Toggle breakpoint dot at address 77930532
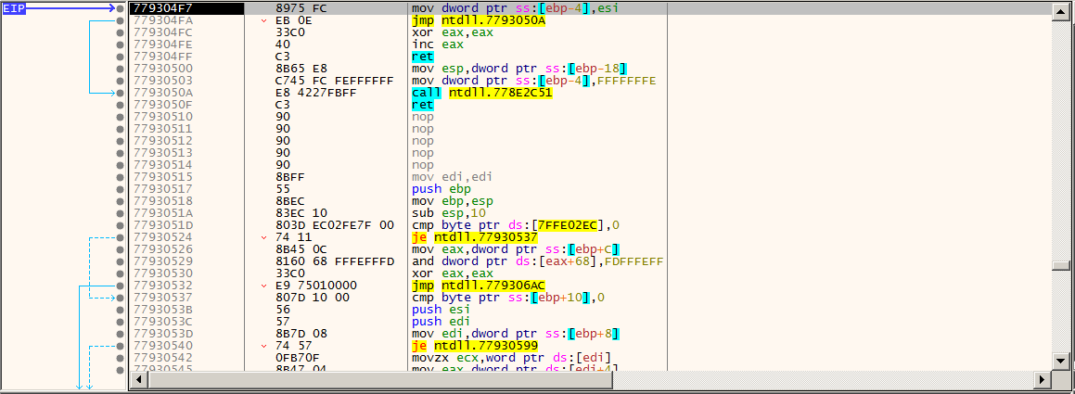1075x394 pixels. pos(121,285)
